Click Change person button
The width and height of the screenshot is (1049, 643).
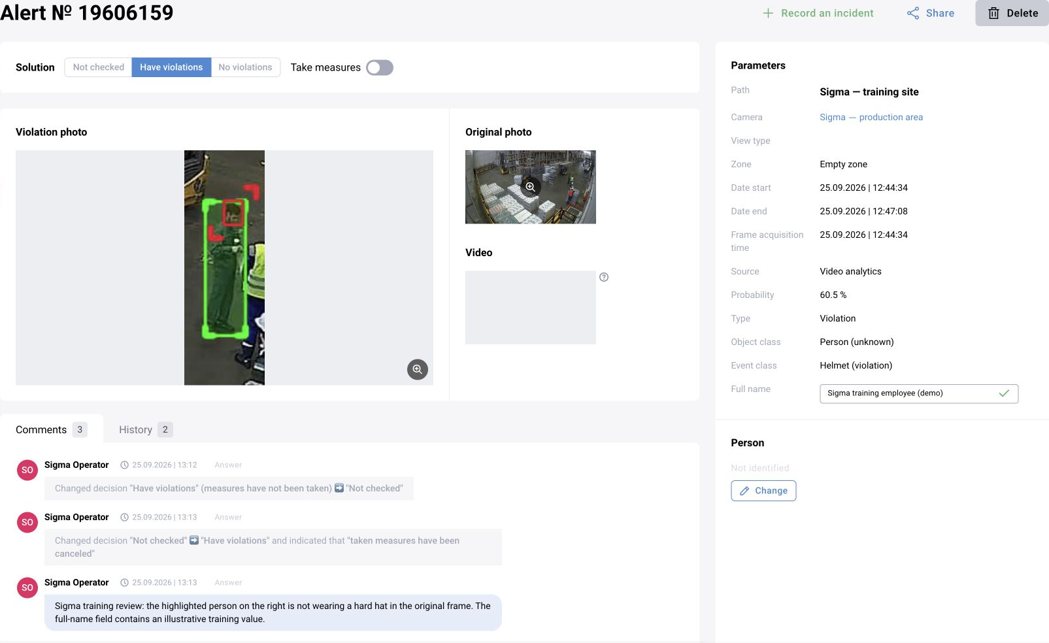[x=763, y=491]
